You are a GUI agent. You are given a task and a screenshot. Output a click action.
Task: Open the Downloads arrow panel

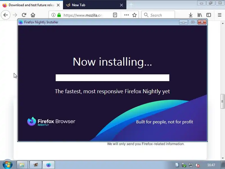click(x=191, y=15)
